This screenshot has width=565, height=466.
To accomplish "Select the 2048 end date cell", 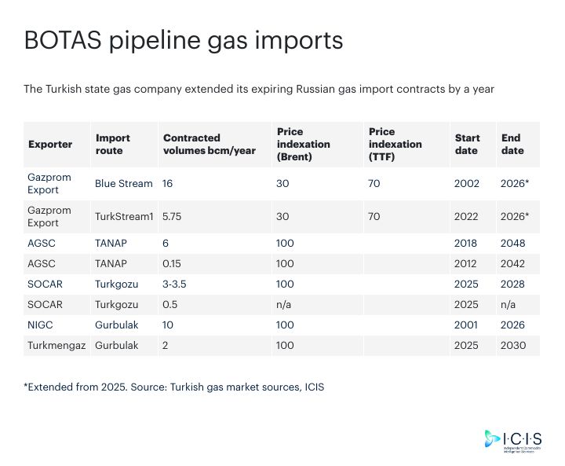I will 512,244.
